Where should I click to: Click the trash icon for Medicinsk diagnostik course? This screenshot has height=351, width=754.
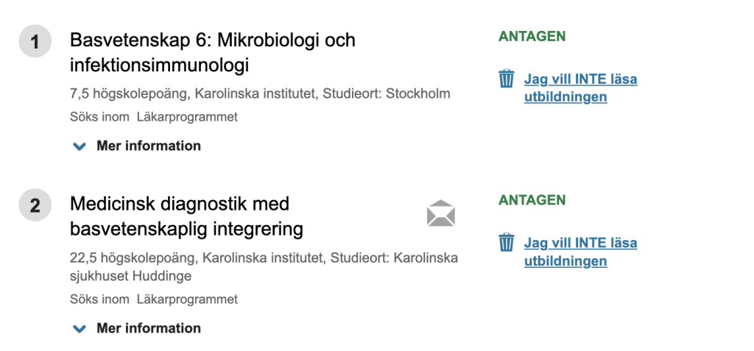(507, 242)
